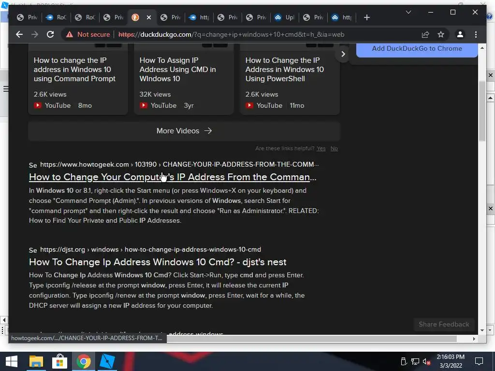
Task: Open video 'How to change the IP address using Command Prompt'
Action: 74,70
